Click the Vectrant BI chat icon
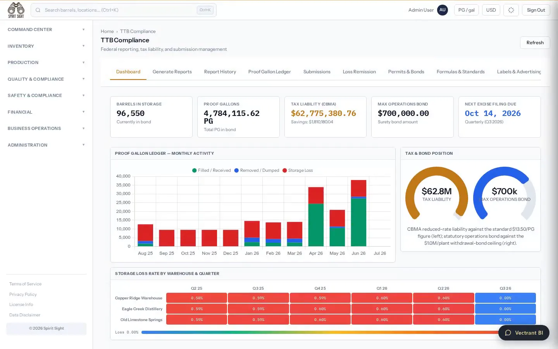 click(x=508, y=333)
